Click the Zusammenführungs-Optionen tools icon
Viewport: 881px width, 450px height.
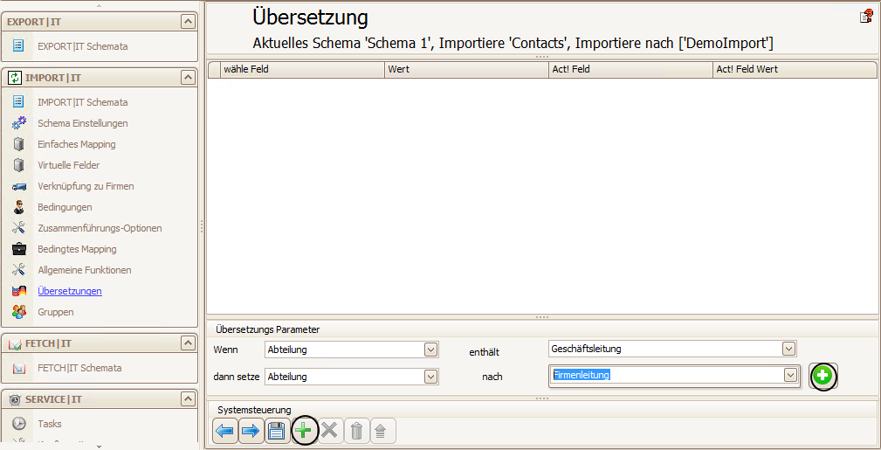coord(19,228)
